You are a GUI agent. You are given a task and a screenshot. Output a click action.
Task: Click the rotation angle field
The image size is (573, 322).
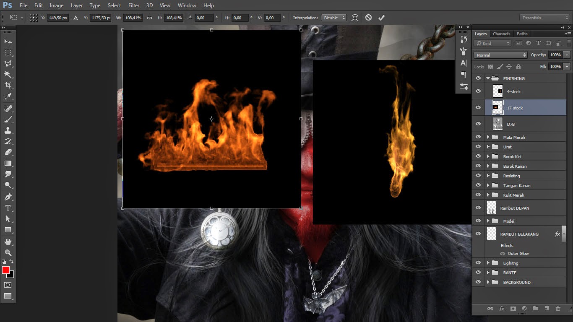pyautogui.click(x=204, y=18)
